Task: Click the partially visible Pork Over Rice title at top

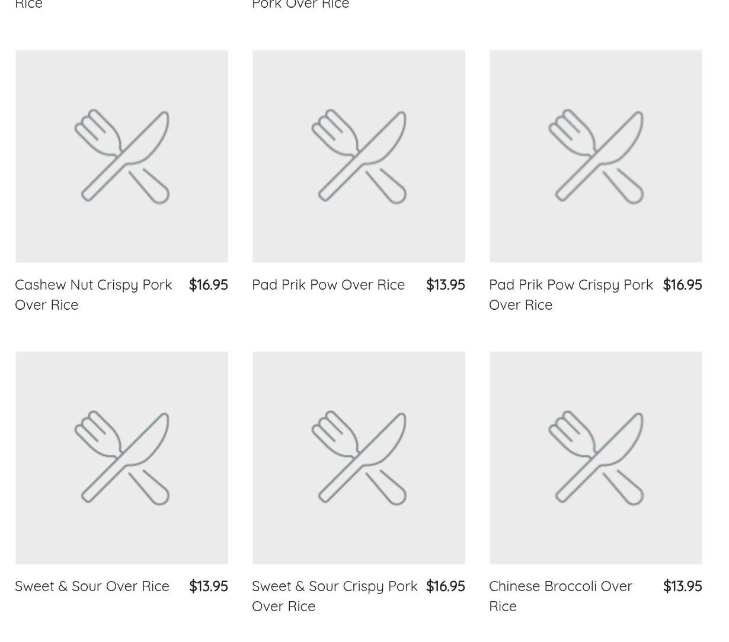Action: click(x=300, y=5)
